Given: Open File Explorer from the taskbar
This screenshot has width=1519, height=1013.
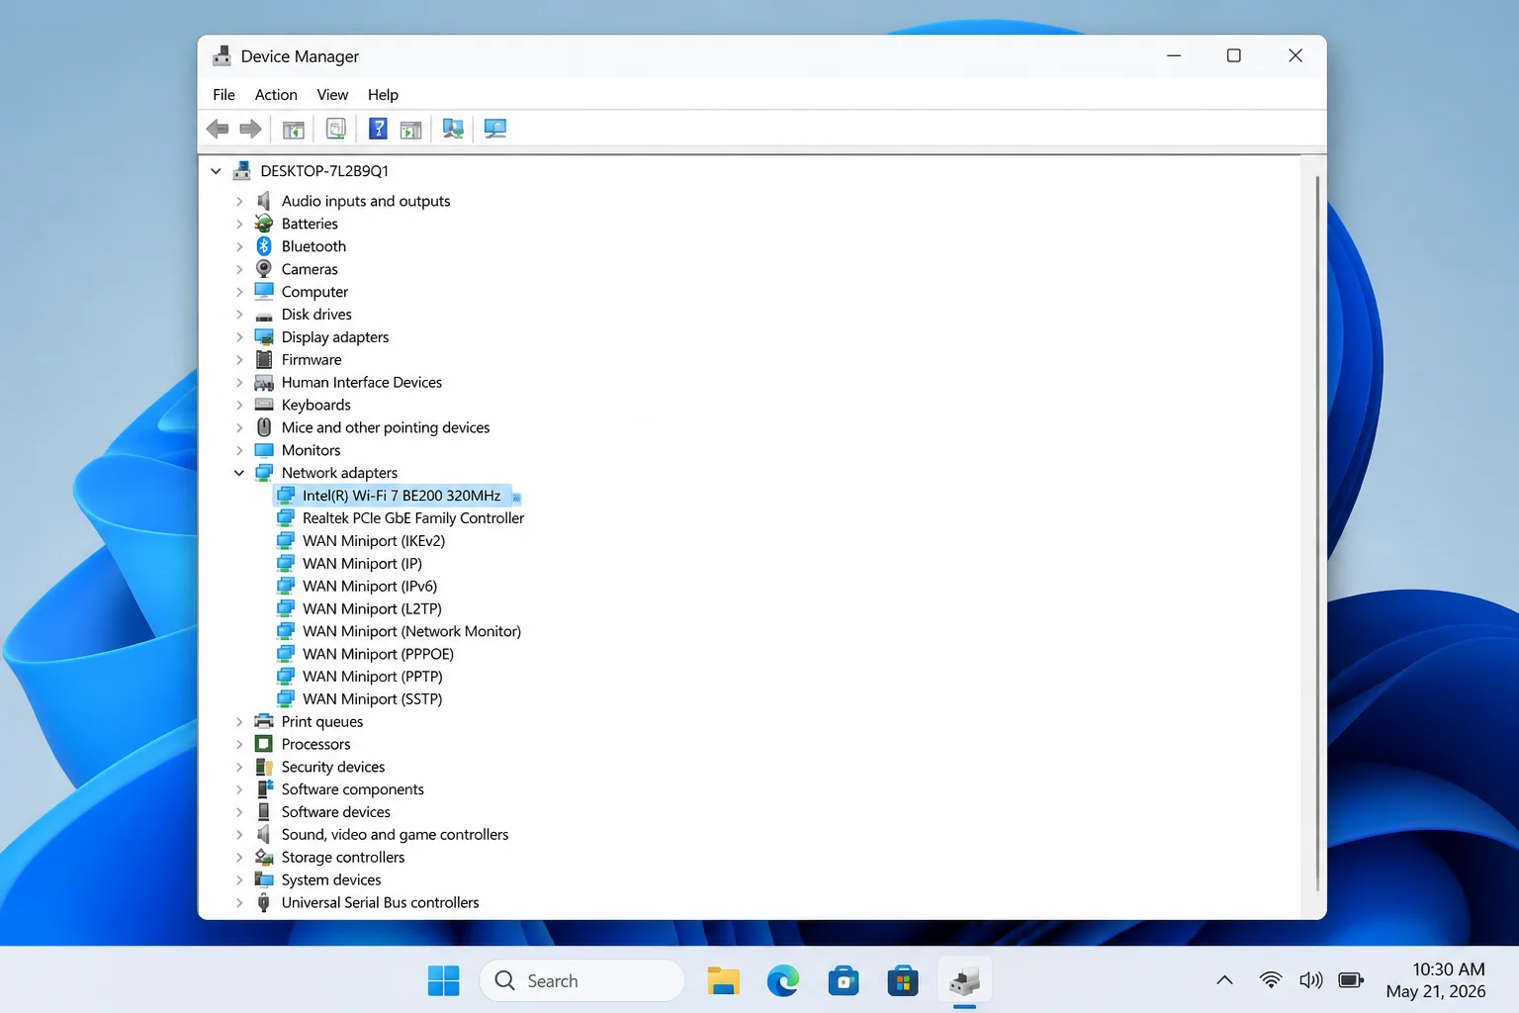Looking at the screenshot, I should point(723,980).
